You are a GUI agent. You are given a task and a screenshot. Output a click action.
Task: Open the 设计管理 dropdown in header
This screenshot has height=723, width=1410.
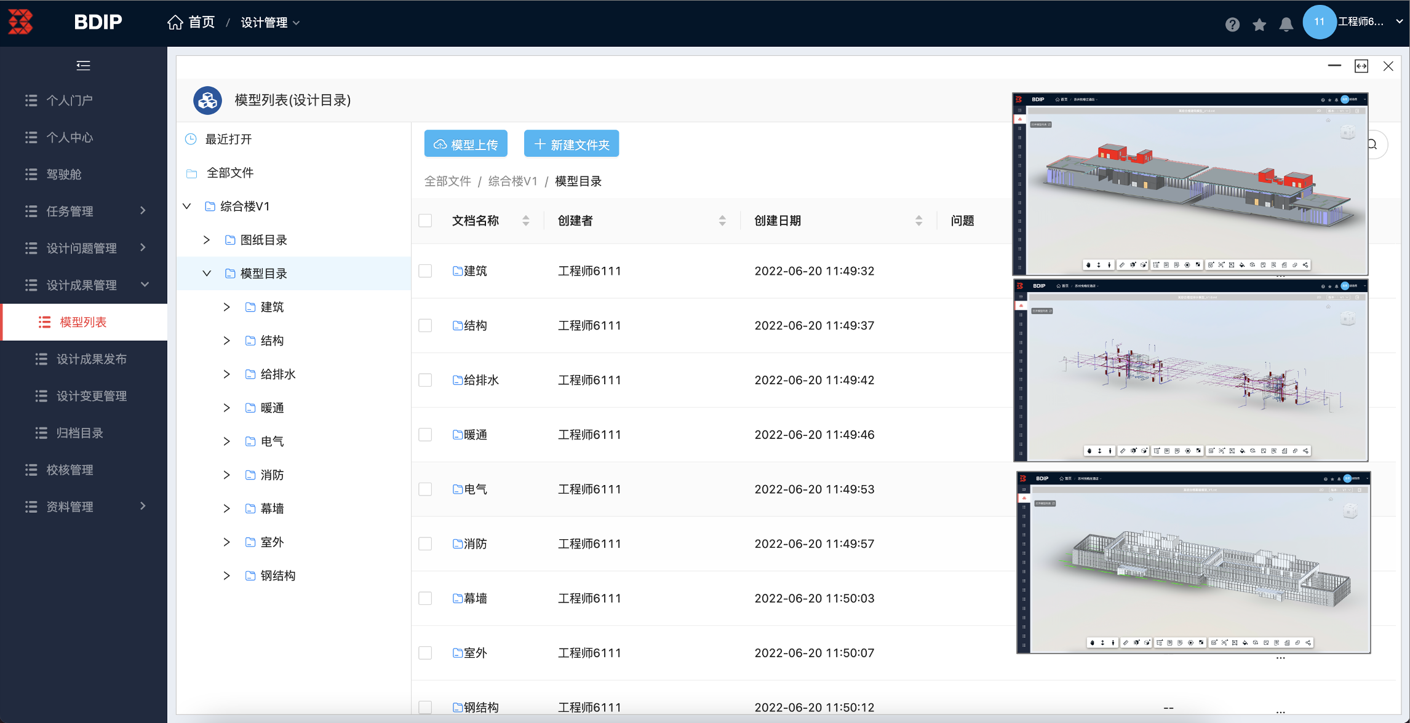(x=269, y=23)
